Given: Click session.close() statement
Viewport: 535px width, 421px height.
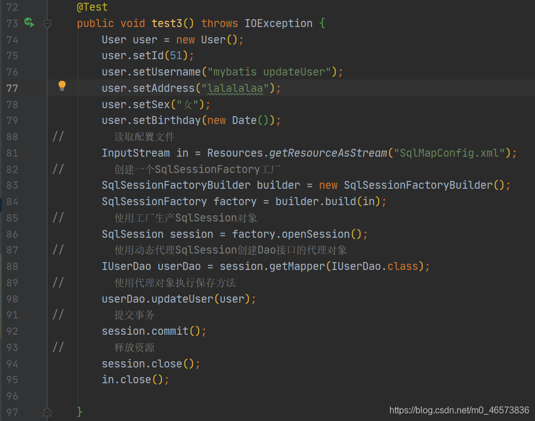Looking at the screenshot, I should [x=151, y=364].
